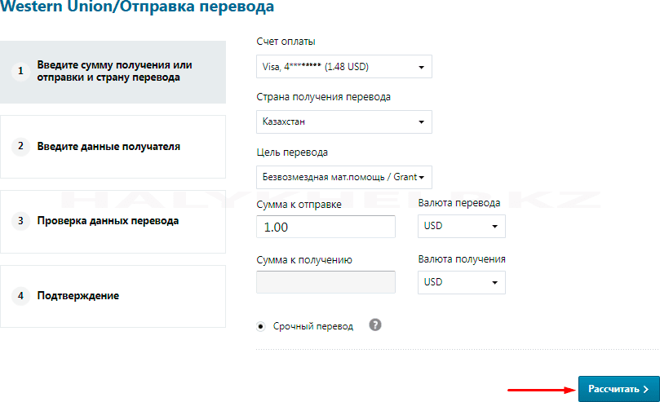660x402 pixels.
Task: Click the Western Union/Отправка перевода heading
Action: pyautogui.click(x=137, y=7)
